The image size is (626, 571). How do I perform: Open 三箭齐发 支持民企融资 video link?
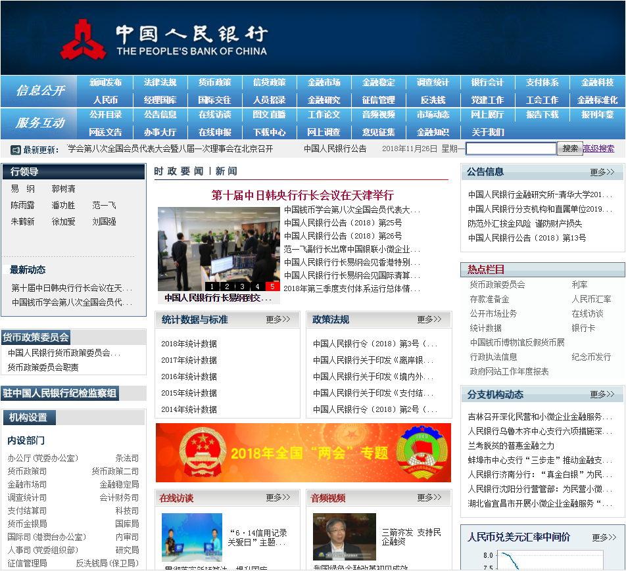pos(411,537)
